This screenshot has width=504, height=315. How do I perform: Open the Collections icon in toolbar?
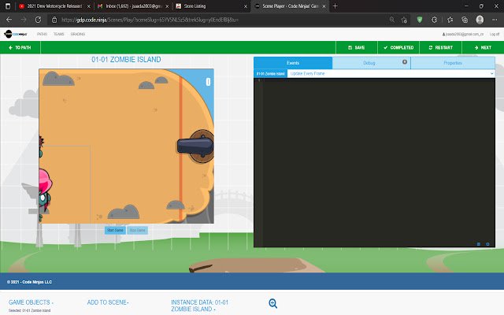click(x=465, y=20)
